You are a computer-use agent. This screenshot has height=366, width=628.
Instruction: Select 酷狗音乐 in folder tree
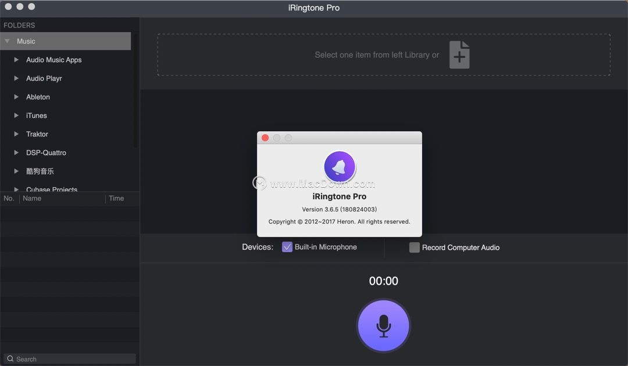40,171
